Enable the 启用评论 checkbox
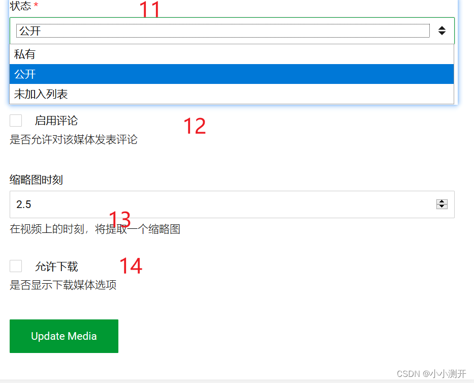Viewport: 474px width, 383px height. [x=16, y=121]
